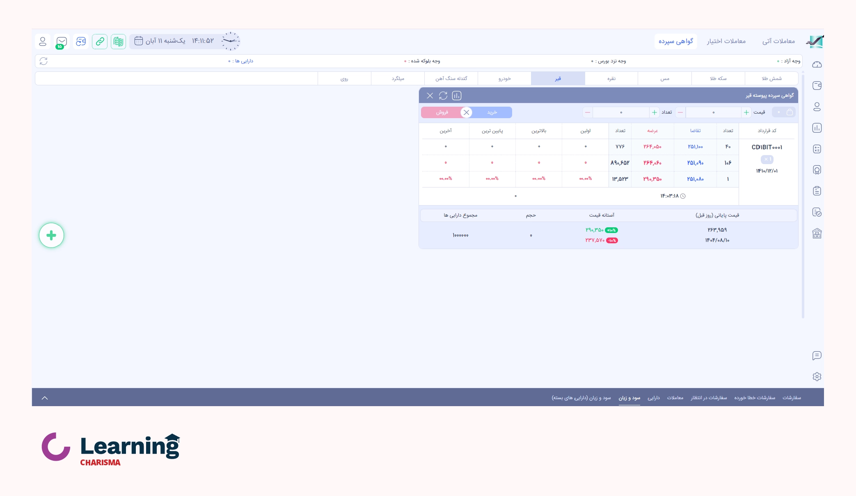
Task: Open the معاملات اختیار top menu
Action: 726,41
